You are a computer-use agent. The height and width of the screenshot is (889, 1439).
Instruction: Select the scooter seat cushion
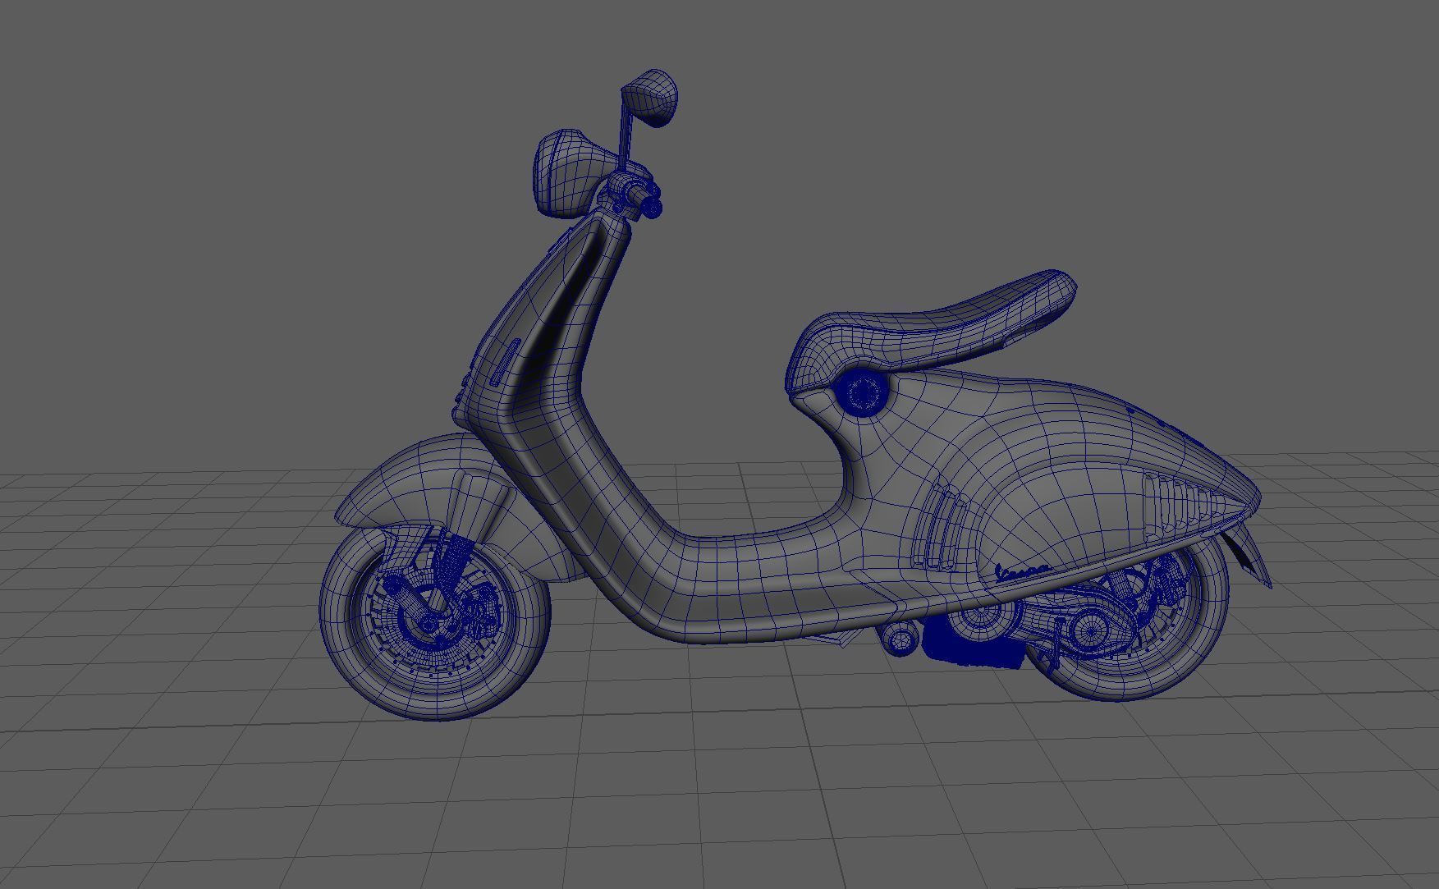932,332
